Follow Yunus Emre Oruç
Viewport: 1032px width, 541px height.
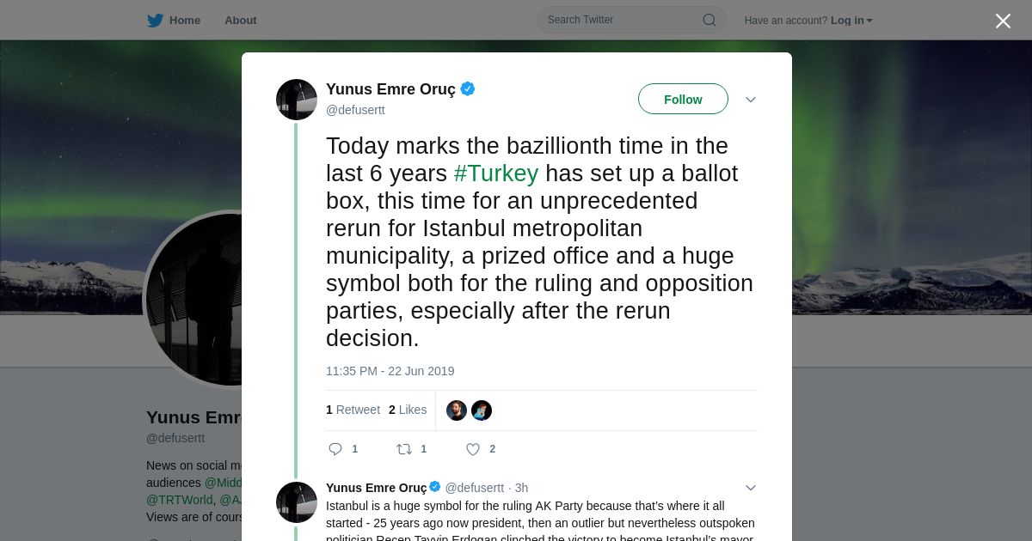683,100
